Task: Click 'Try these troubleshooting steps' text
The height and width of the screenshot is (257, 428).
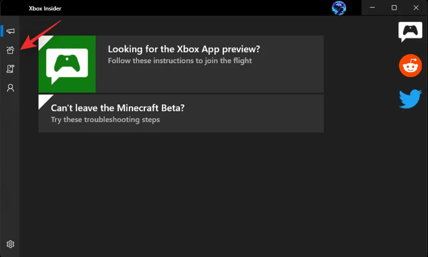Action: point(105,119)
